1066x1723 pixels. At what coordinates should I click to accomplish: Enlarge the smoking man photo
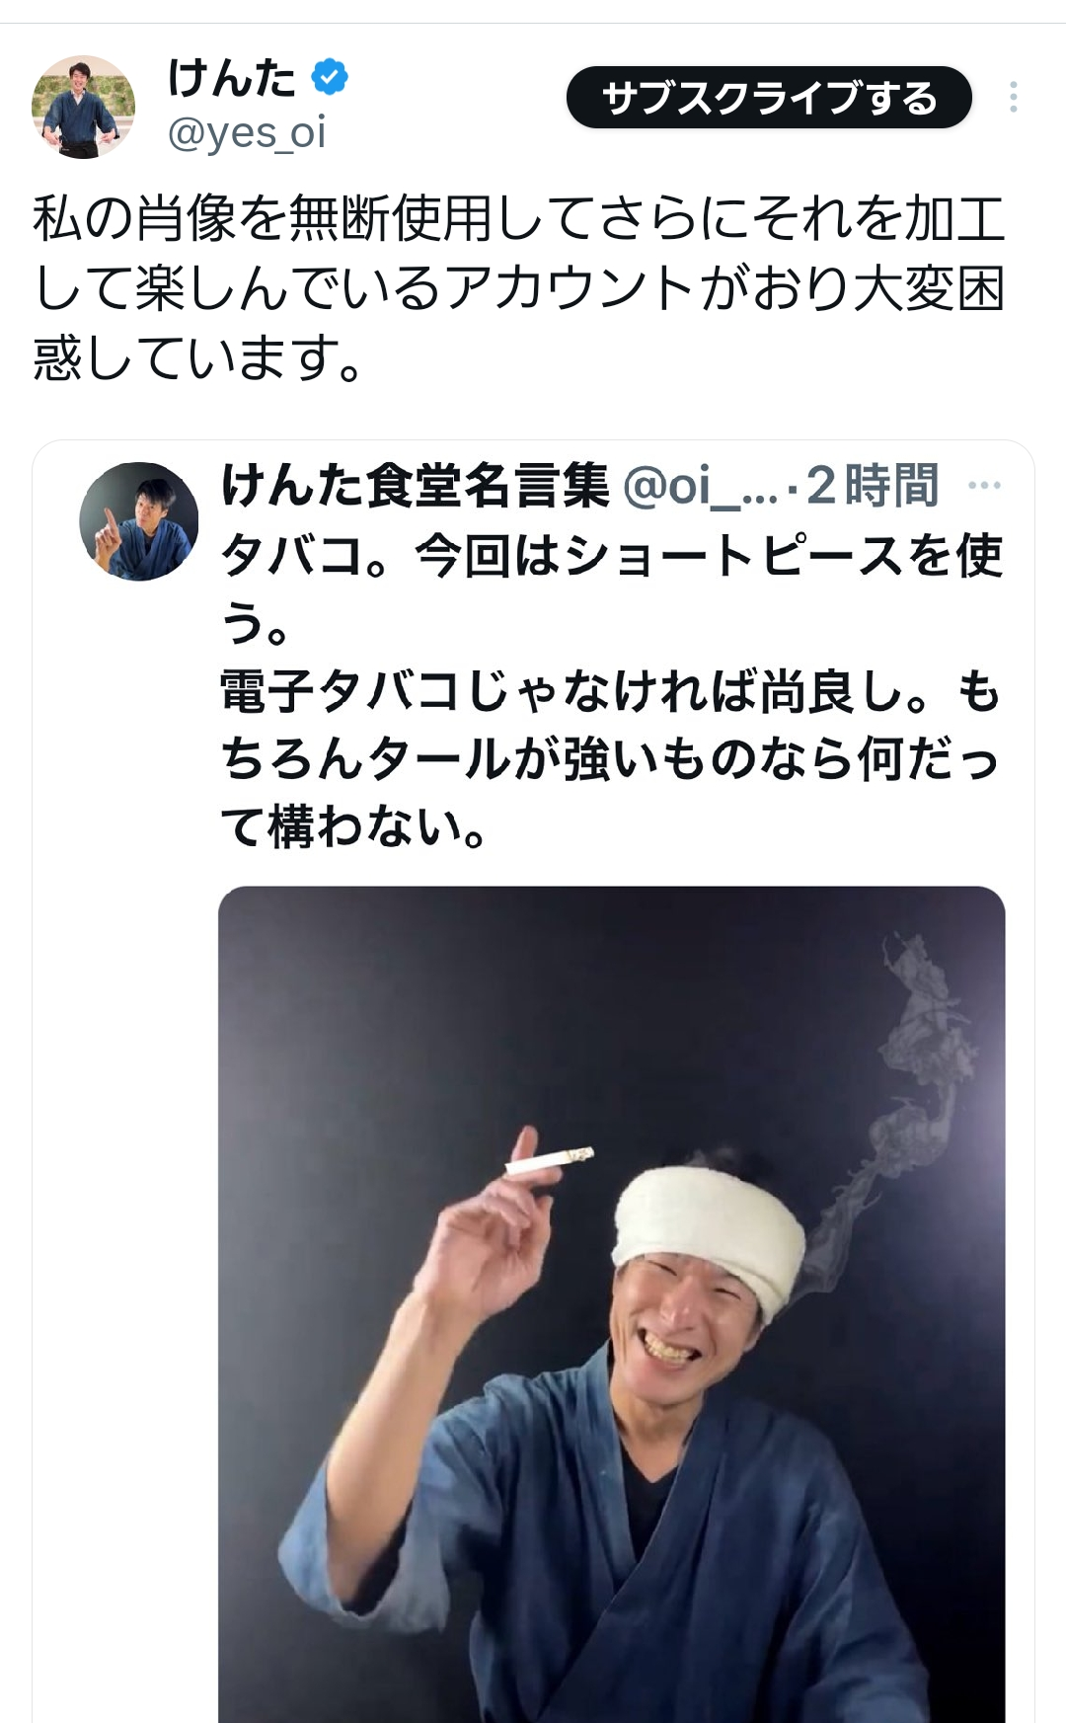612,1304
